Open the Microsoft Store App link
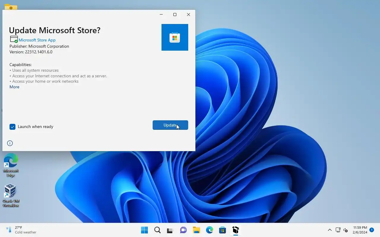The image size is (380, 237). click(x=37, y=40)
